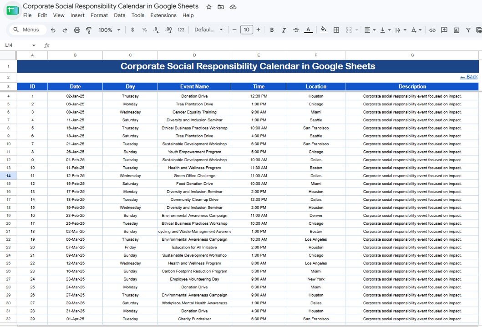
Task: Select the Gender Equality Training cell
Action: [x=194, y=112]
